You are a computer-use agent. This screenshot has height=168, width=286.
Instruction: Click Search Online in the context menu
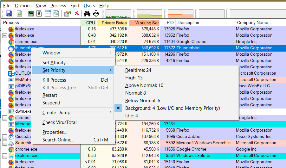[58, 140]
